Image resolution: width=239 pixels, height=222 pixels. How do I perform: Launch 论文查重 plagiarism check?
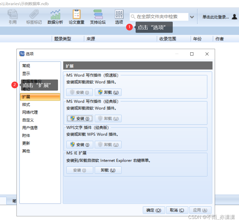[x=77, y=17]
